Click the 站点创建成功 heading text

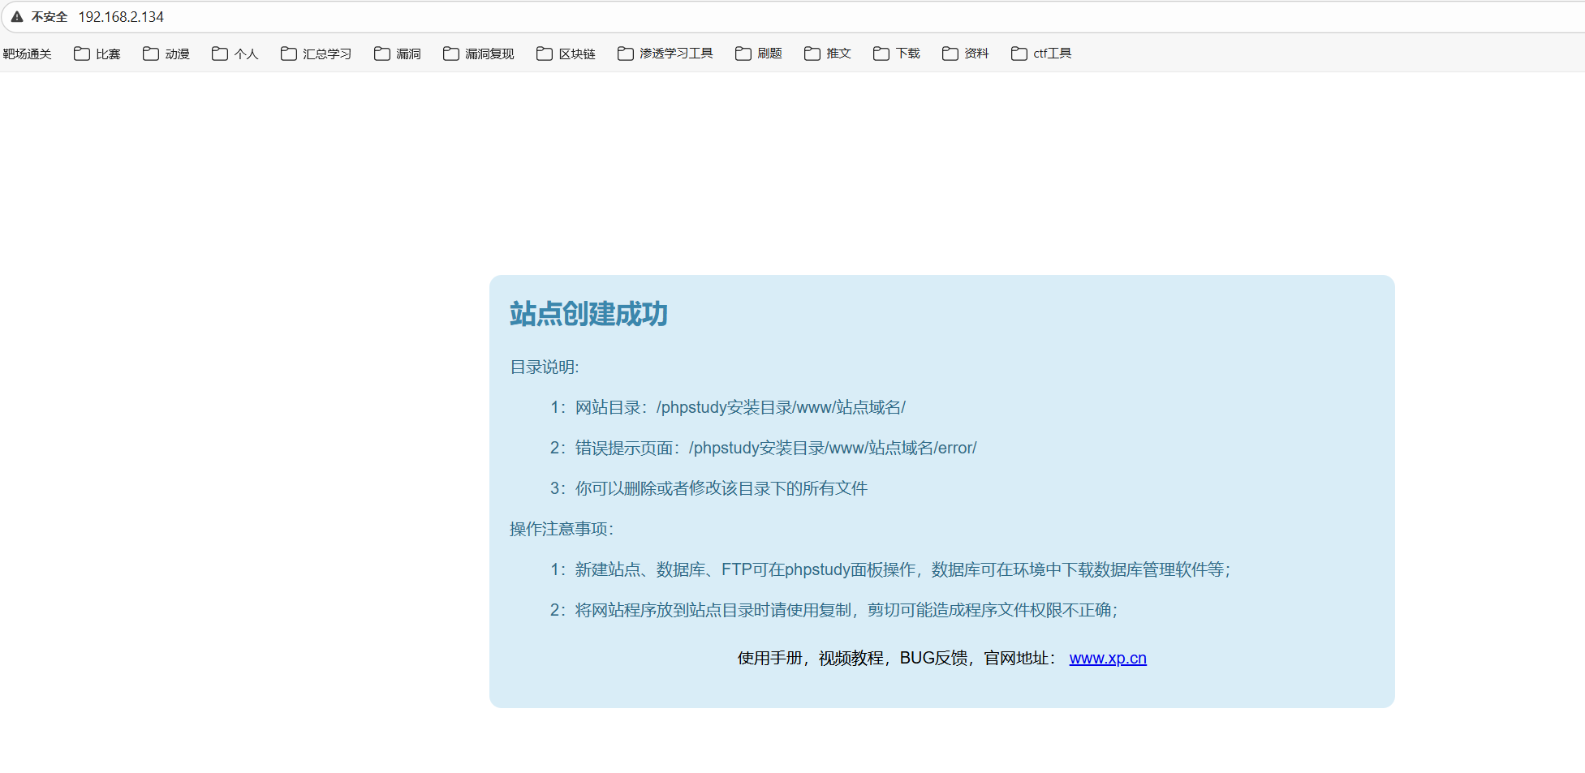tap(586, 315)
